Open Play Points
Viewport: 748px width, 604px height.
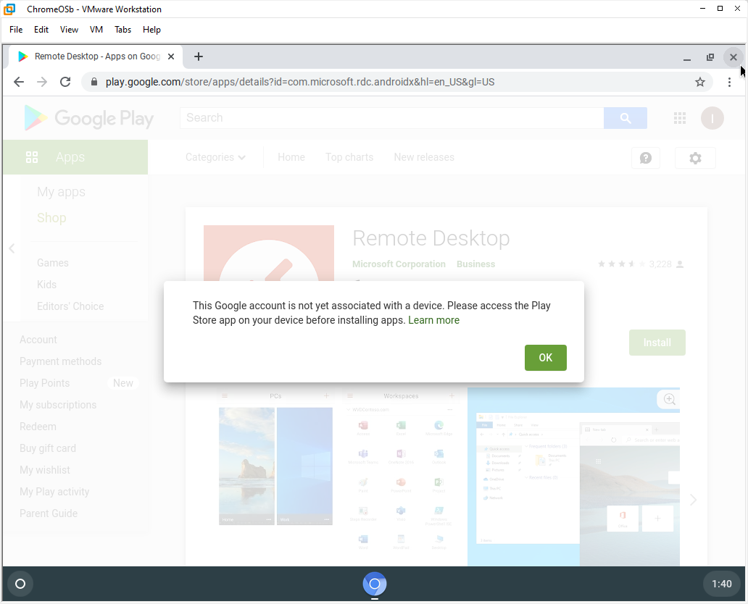45,383
